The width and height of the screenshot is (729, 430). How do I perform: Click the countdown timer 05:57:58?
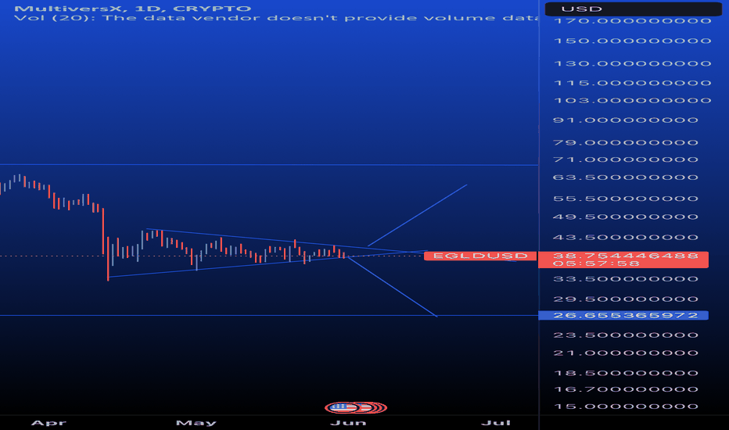coord(596,263)
